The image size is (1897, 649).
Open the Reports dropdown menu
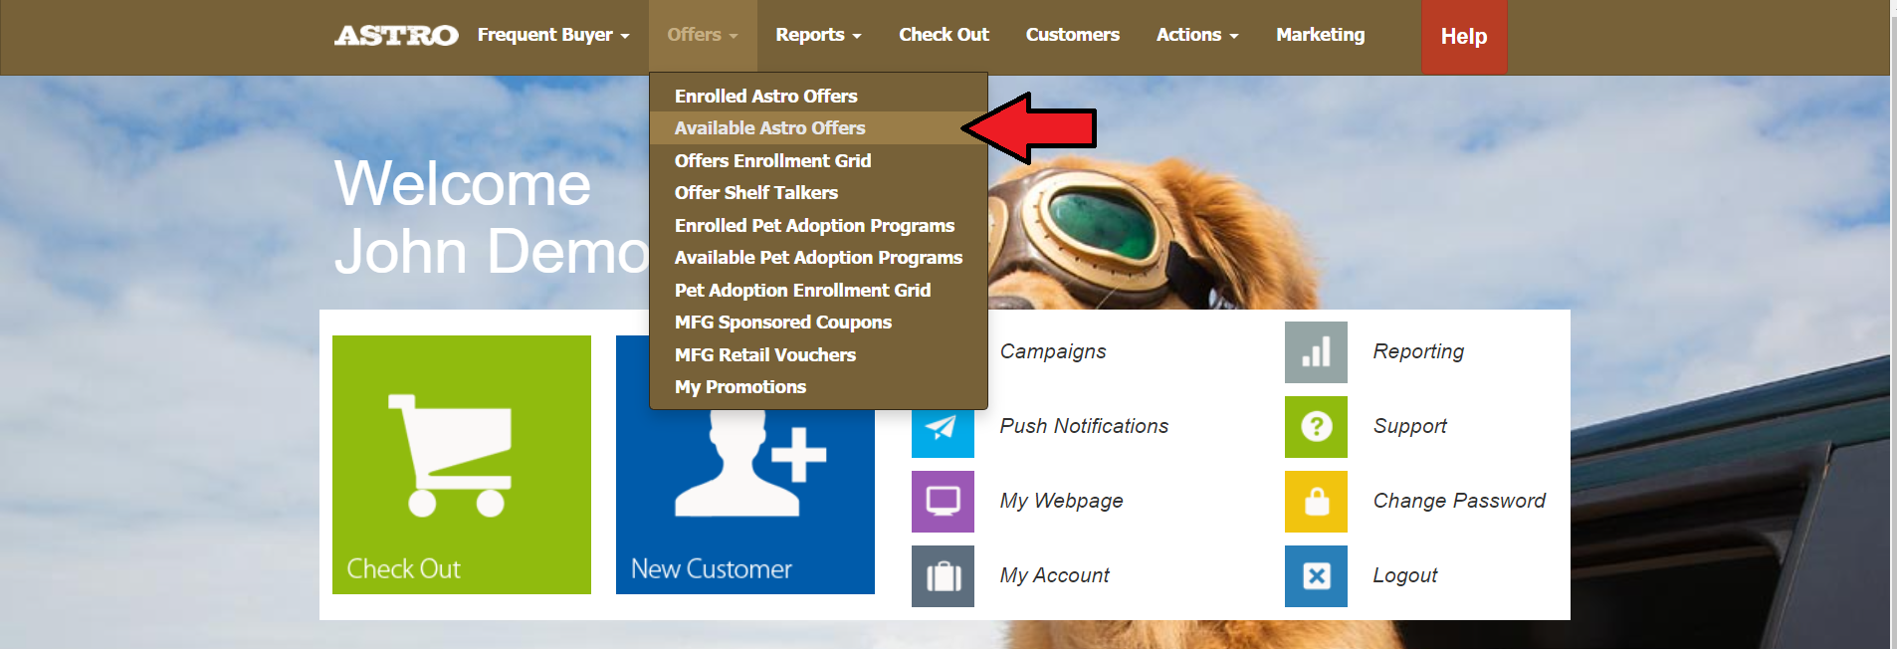[x=817, y=35]
